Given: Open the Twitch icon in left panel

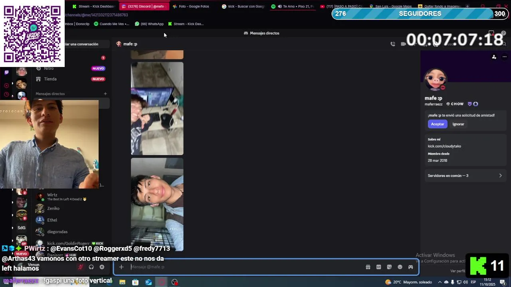Looking at the screenshot, I should click(6, 72).
